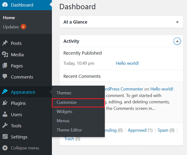Open Theme Editor submenu item
This screenshot has width=187, height=155.
pos(69,130)
